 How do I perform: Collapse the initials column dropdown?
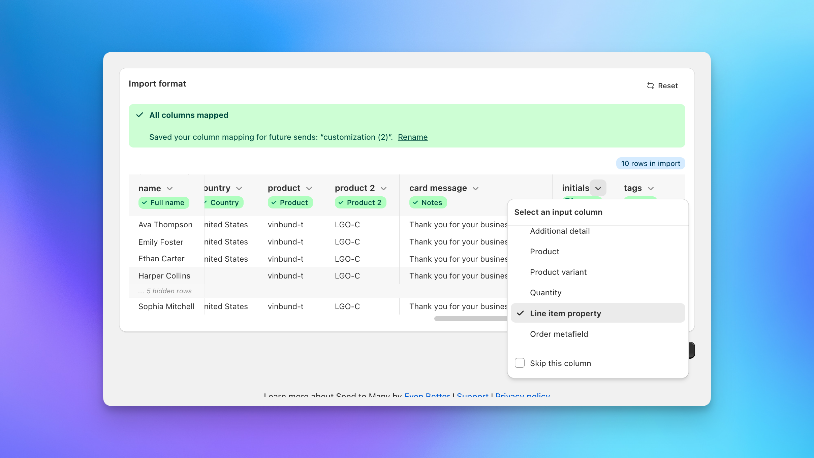[x=598, y=188]
